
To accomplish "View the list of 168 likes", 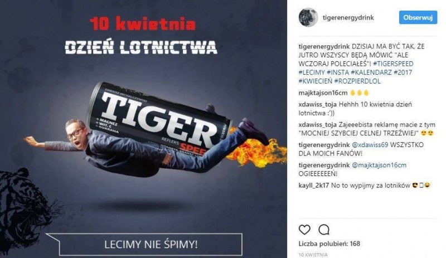I will click(329, 244).
